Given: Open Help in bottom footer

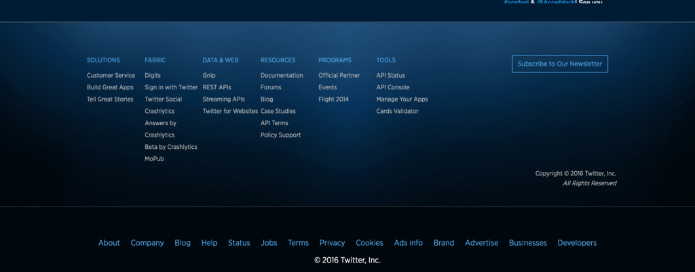Looking at the screenshot, I should [209, 243].
